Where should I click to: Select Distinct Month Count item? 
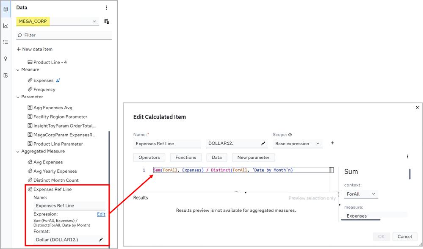pyautogui.click(x=53, y=180)
